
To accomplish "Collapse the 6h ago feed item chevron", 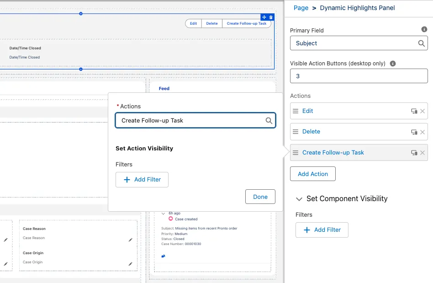I will pyautogui.click(x=164, y=213).
